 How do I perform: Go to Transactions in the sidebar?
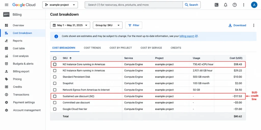click(x=21, y=95)
